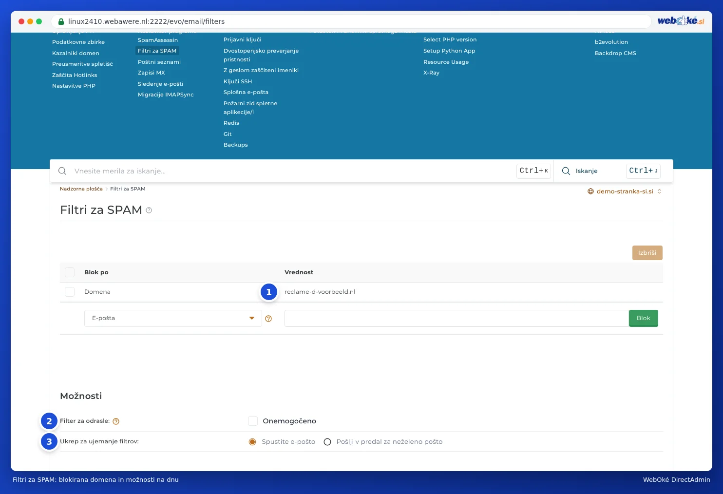723x494 pixels.
Task: Select Pošlji v predal za neželeno pošto radio
Action: point(327,442)
